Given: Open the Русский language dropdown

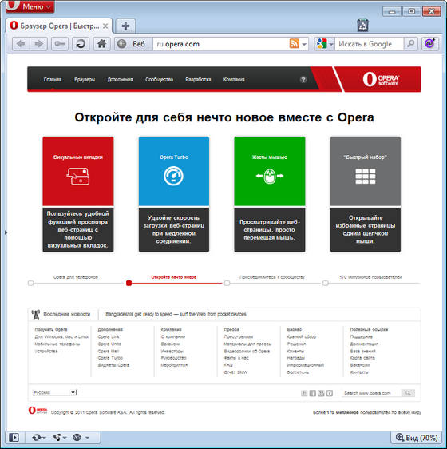Looking at the screenshot, I should click(55, 392).
